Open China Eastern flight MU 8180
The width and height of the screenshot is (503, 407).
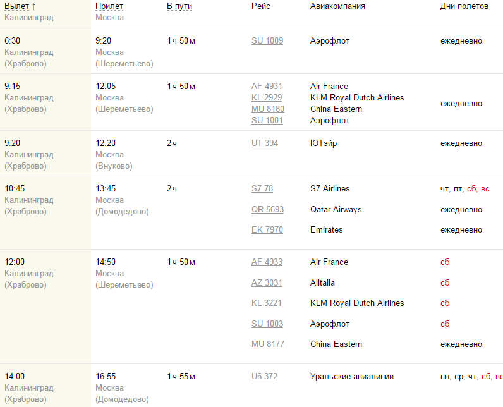click(x=268, y=109)
